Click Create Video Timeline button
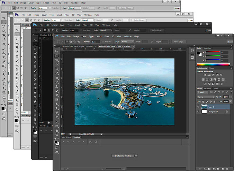The height and width of the screenshot is (171, 235). click(x=123, y=156)
